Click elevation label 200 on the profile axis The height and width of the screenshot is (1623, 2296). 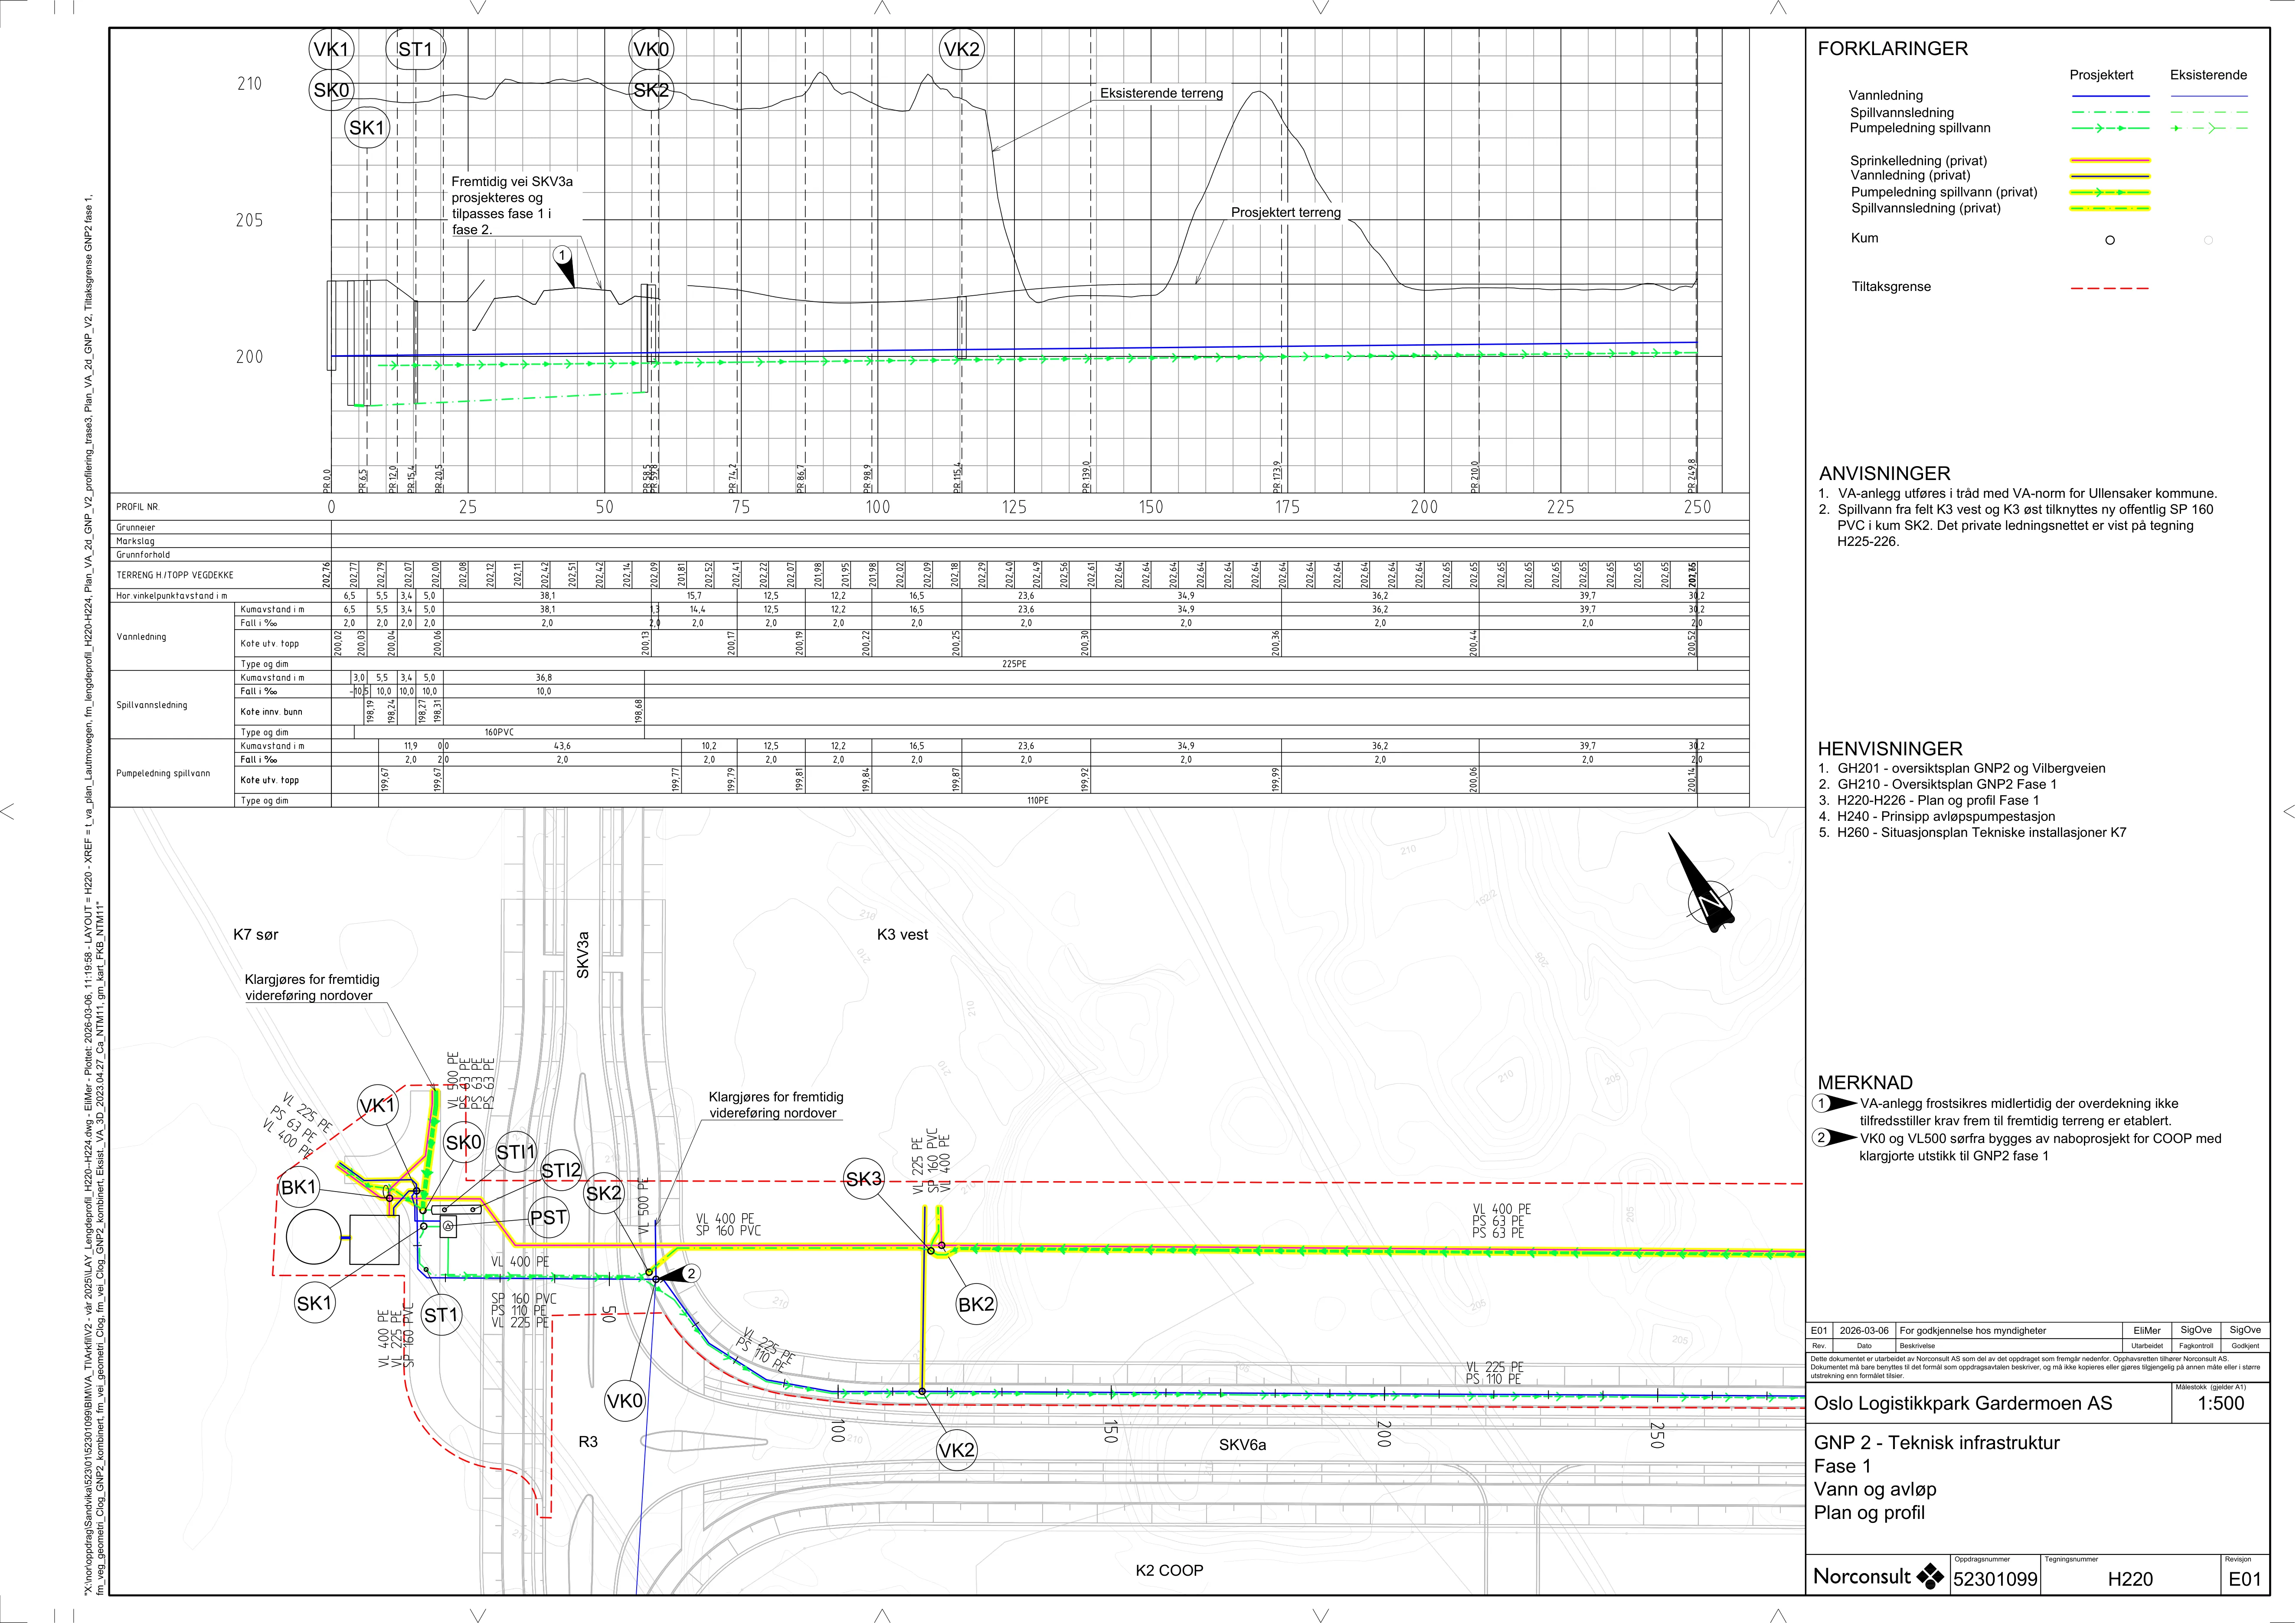pos(249,357)
